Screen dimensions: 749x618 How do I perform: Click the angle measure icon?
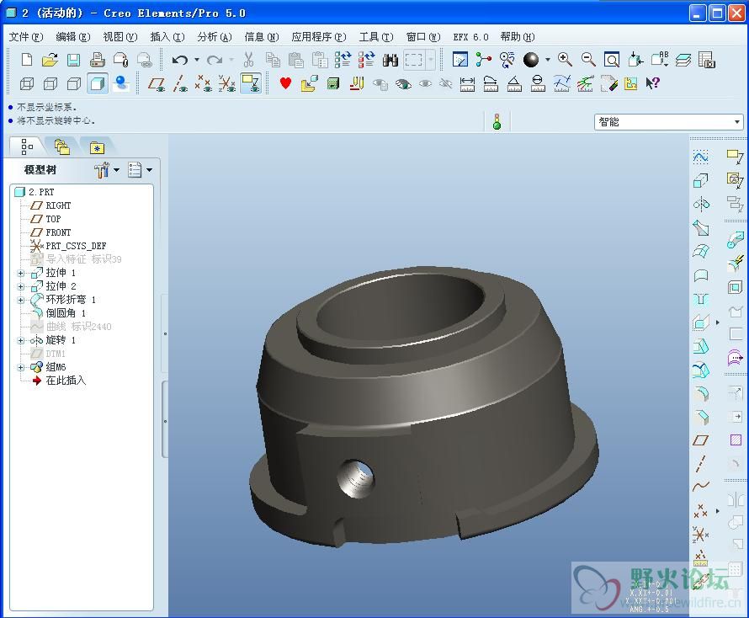click(x=514, y=84)
